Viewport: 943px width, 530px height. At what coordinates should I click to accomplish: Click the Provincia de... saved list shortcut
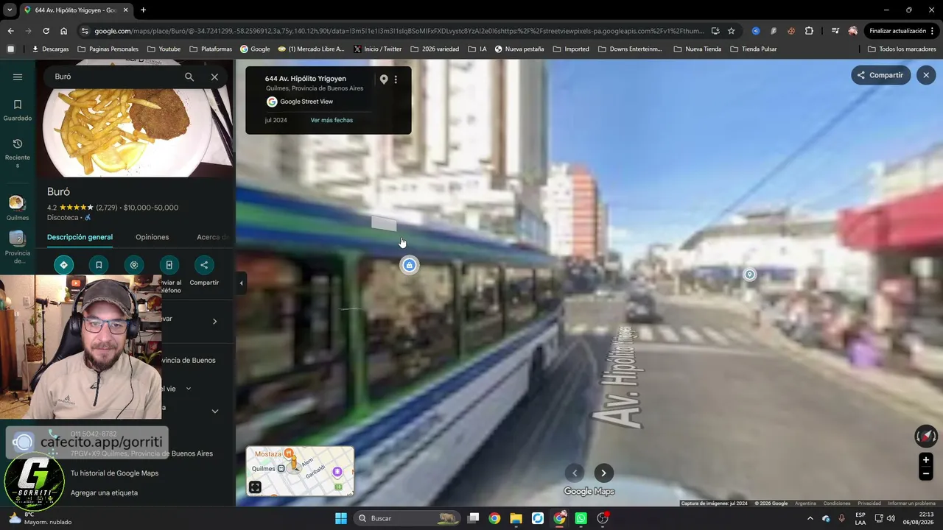click(x=18, y=248)
